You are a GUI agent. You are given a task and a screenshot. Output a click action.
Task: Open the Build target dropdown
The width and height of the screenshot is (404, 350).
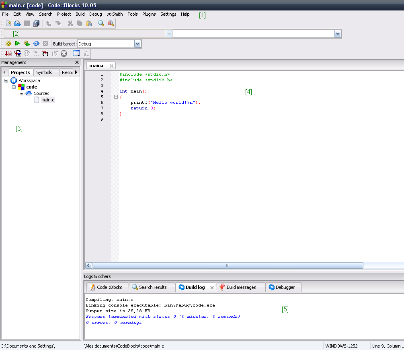(x=137, y=44)
